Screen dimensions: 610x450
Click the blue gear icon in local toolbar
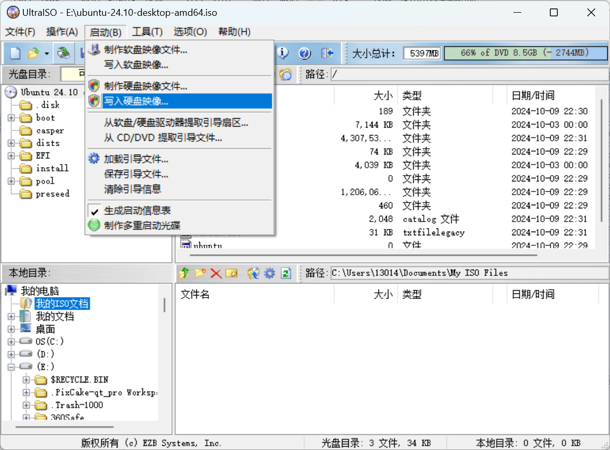[x=270, y=273]
